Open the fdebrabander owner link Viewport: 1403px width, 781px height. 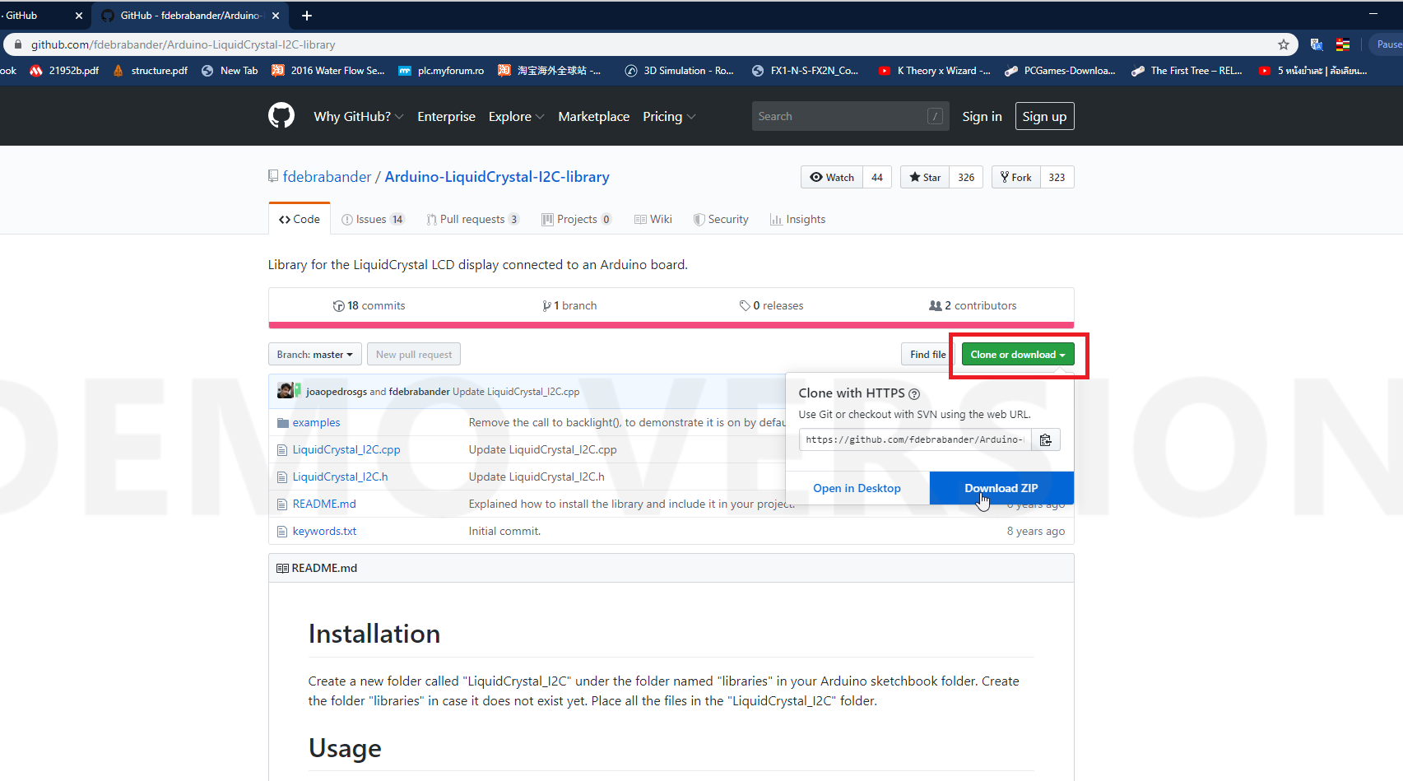[327, 176]
